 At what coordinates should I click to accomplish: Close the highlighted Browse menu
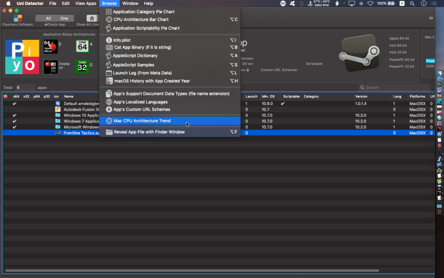pos(109,3)
